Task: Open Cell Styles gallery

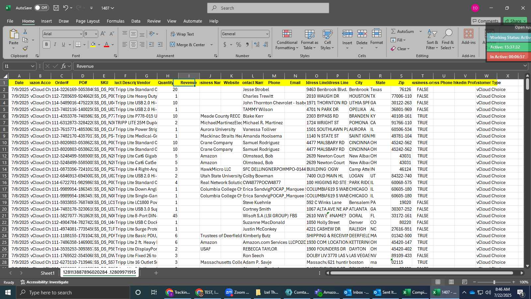Action: click(328, 40)
